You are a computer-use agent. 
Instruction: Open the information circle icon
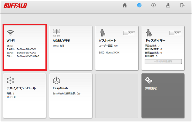click(153, 5)
